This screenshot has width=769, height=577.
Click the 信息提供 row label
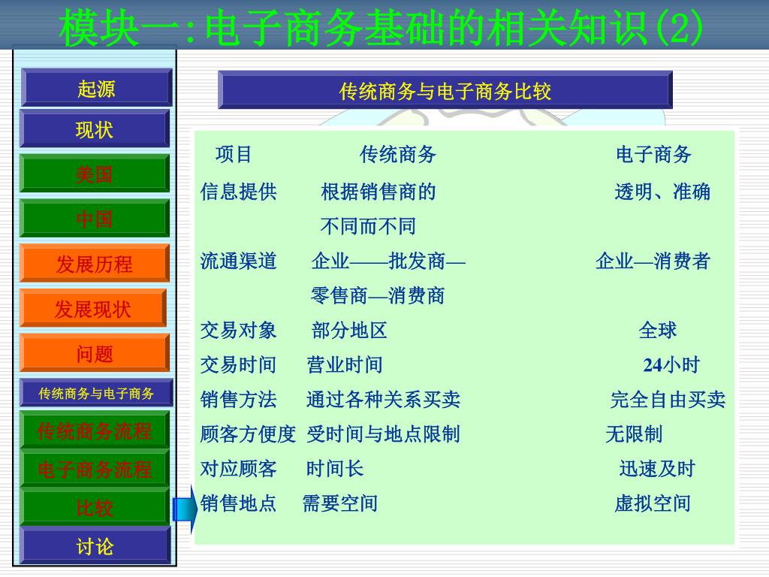[x=238, y=192]
